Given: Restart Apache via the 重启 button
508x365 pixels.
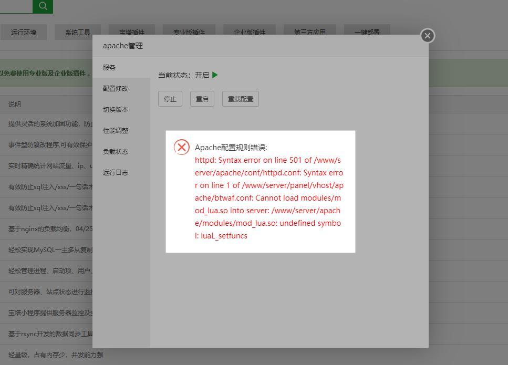Looking at the screenshot, I should (x=202, y=98).
